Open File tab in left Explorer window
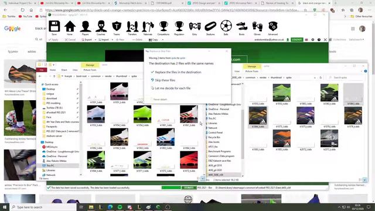Image resolution: width=375 pixels, height=211 pixels. point(42,70)
